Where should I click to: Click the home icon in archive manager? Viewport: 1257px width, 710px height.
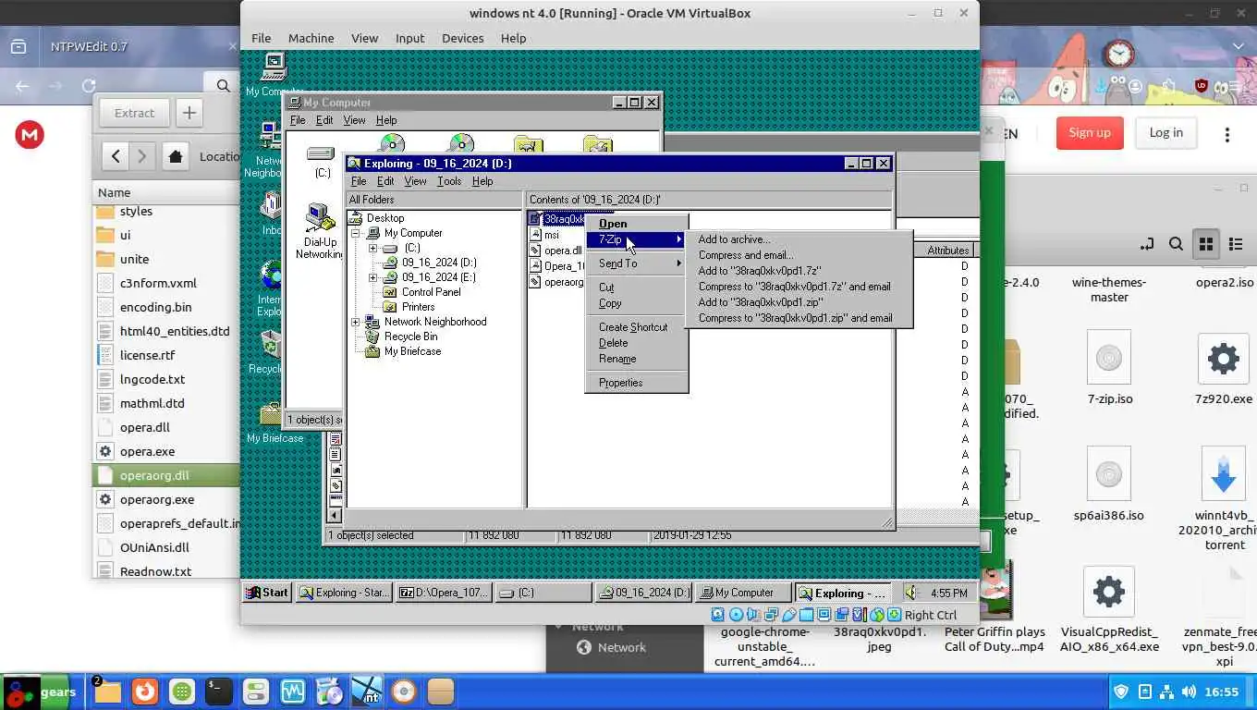point(176,156)
